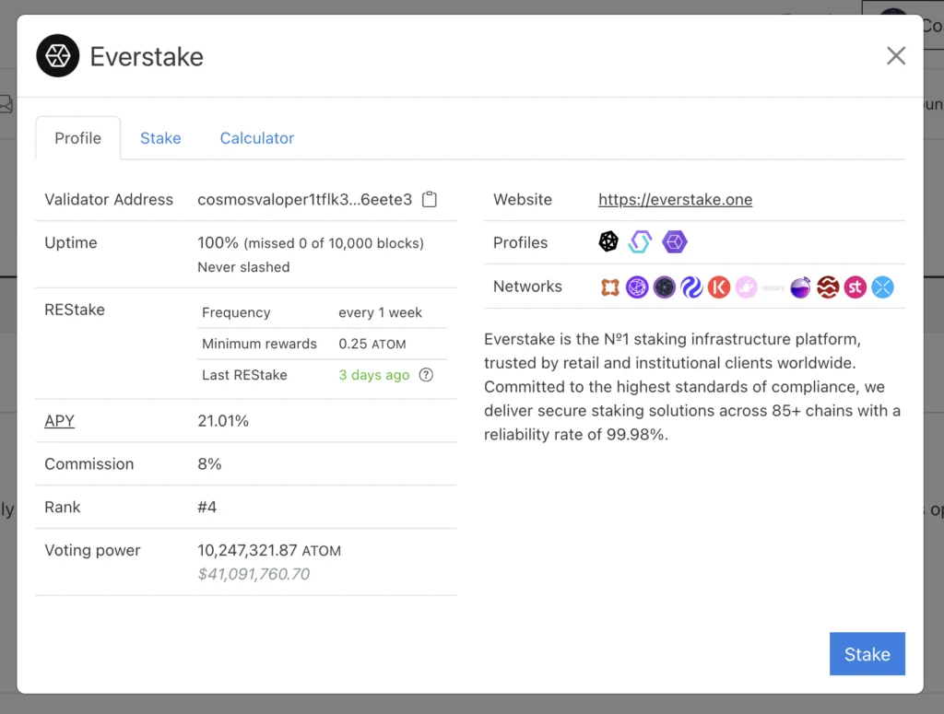Copy the validator address with clipboard icon

pyautogui.click(x=429, y=200)
